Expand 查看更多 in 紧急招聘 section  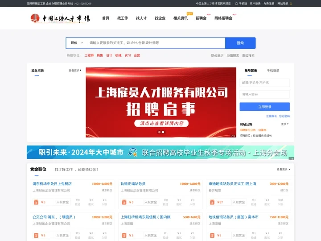point(75,71)
